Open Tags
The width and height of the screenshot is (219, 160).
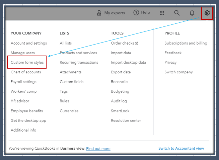[x=64, y=91]
